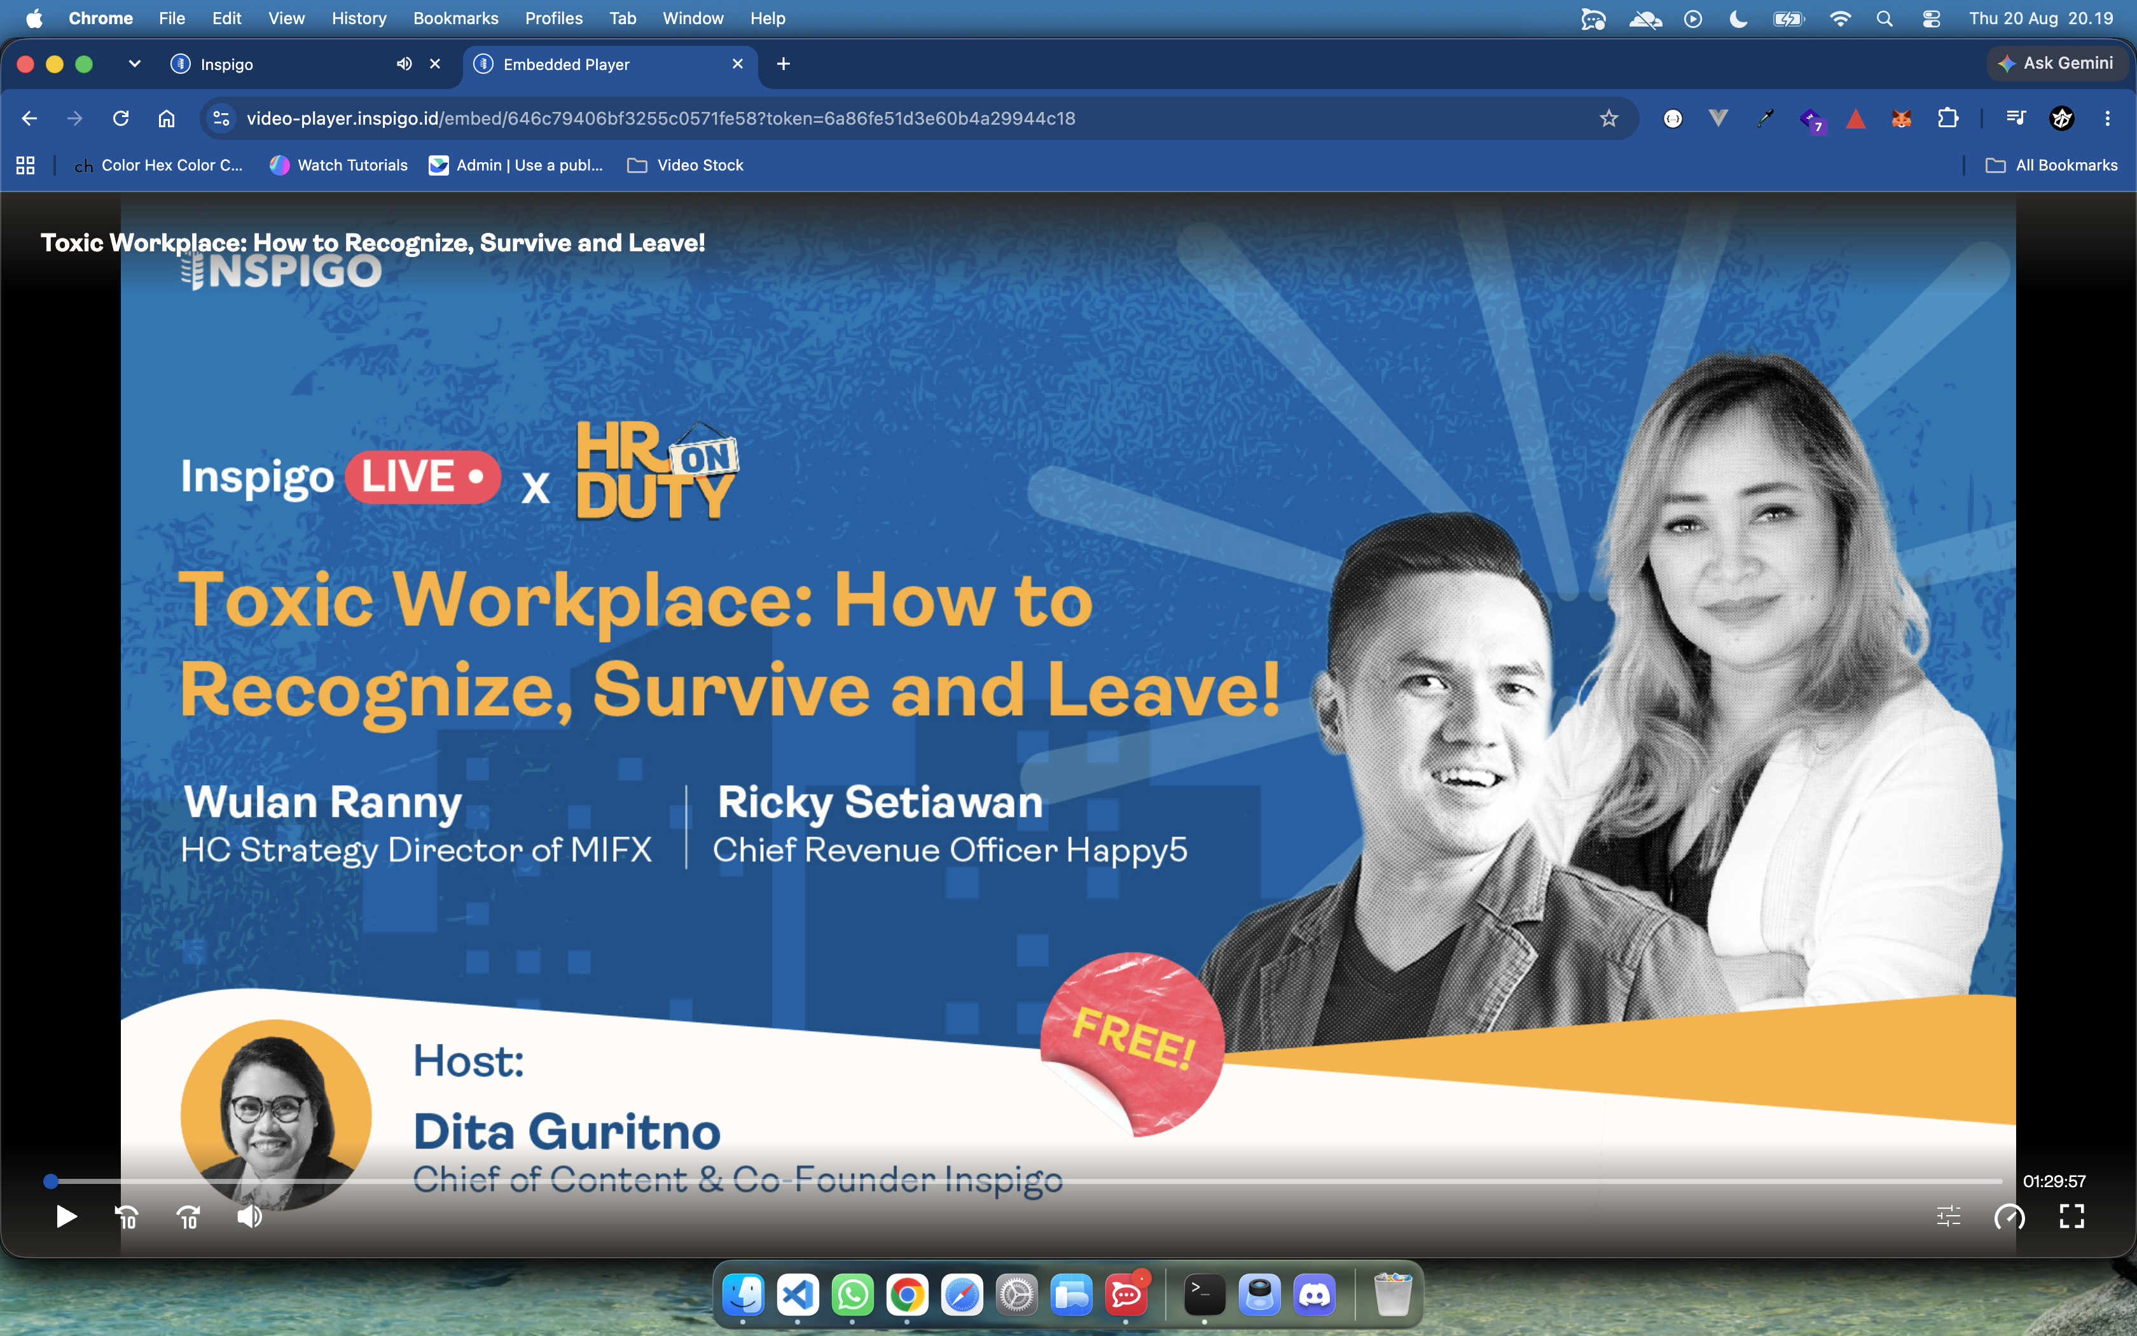Open Color Hex Color bookmark
2137x1336 pixels.
pos(159,165)
